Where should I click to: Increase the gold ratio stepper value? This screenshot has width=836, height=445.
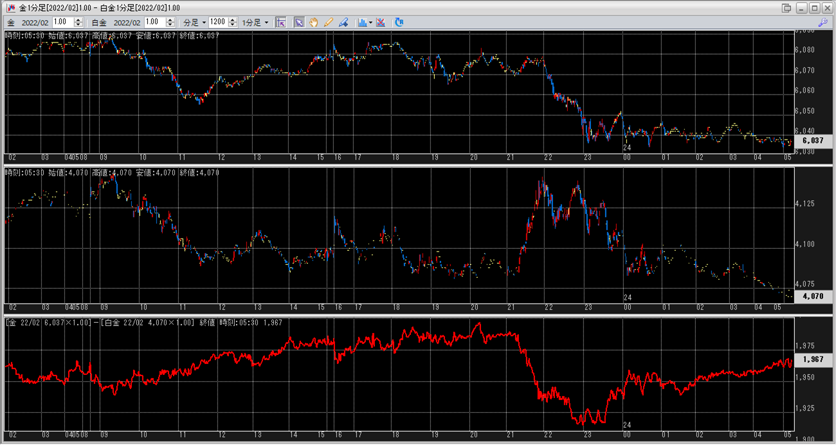tap(78, 19)
